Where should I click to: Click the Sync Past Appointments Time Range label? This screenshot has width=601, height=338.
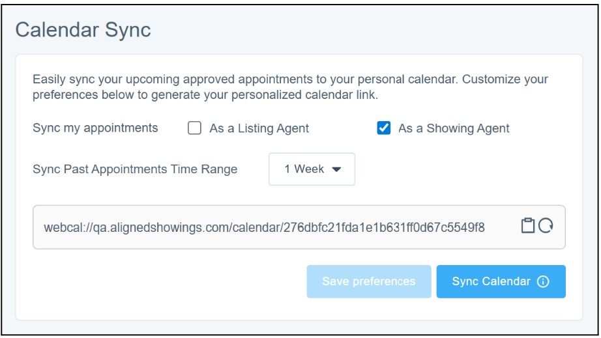click(135, 169)
